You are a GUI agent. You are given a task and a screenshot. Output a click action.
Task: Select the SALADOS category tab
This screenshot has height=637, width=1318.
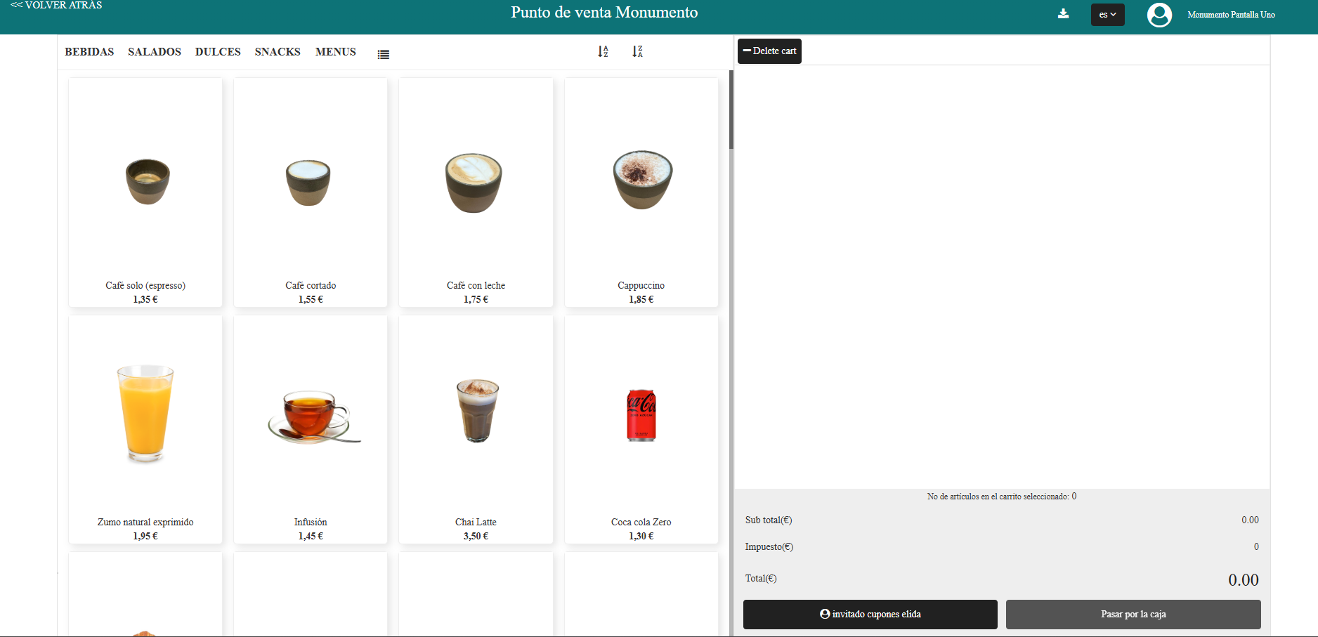point(155,52)
